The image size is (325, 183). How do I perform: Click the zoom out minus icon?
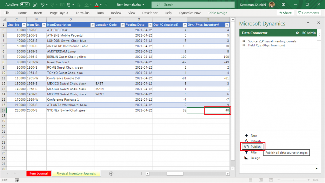[x=279, y=180]
